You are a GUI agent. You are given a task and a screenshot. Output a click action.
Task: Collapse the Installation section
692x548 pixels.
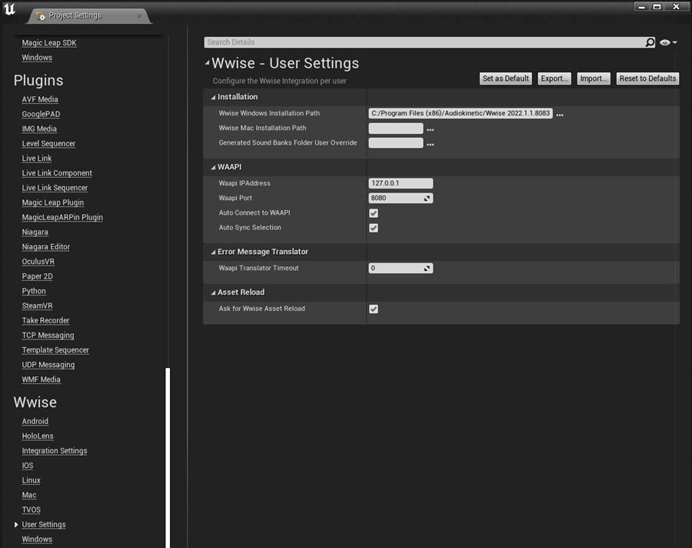pos(213,97)
